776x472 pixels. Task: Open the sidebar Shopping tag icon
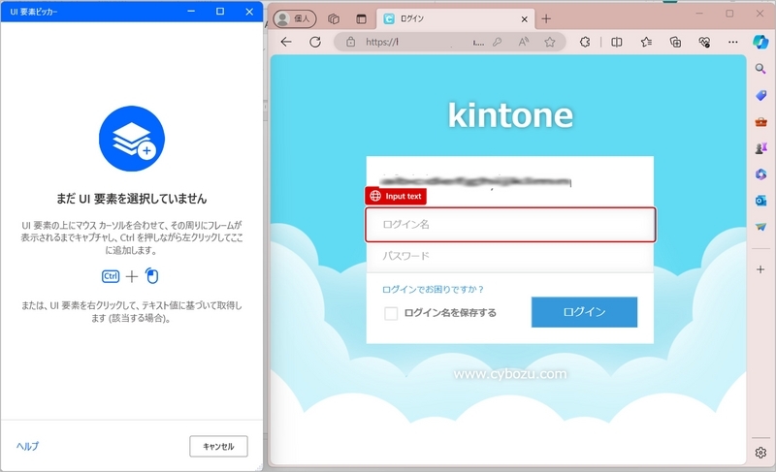(x=760, y=95)
